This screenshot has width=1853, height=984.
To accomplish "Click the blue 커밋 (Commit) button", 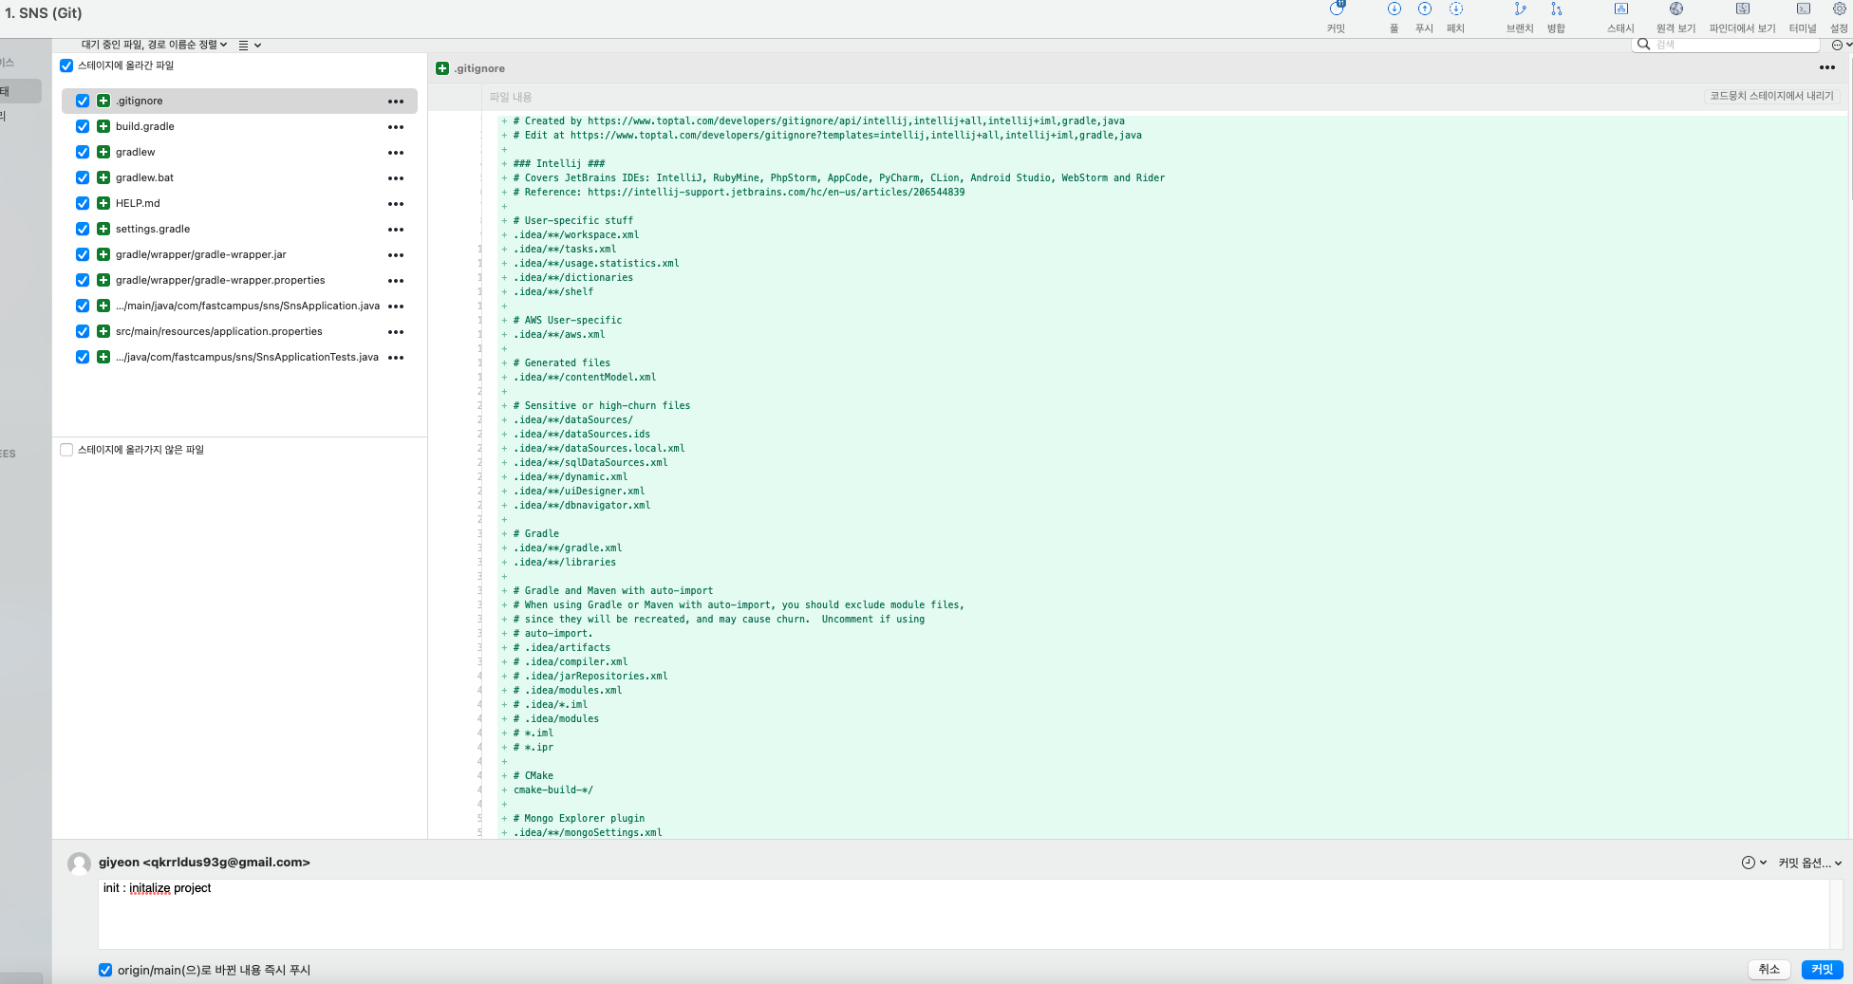I will (1822, 969).
